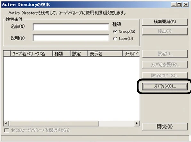Viewport: 191px width, 142px height.
Task: Sort by 表示名 column header
Action: (x=105, y=54)
